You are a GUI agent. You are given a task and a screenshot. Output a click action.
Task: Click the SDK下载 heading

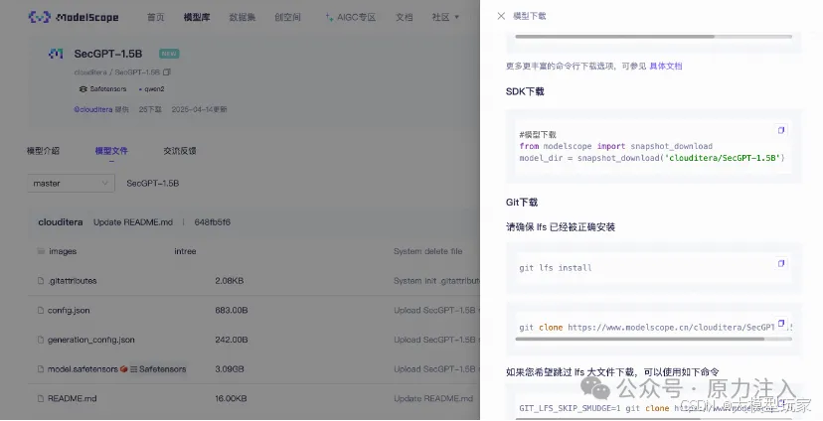pos(525,91)
